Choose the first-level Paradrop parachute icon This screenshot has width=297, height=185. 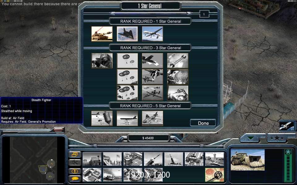tap(127, 61)
